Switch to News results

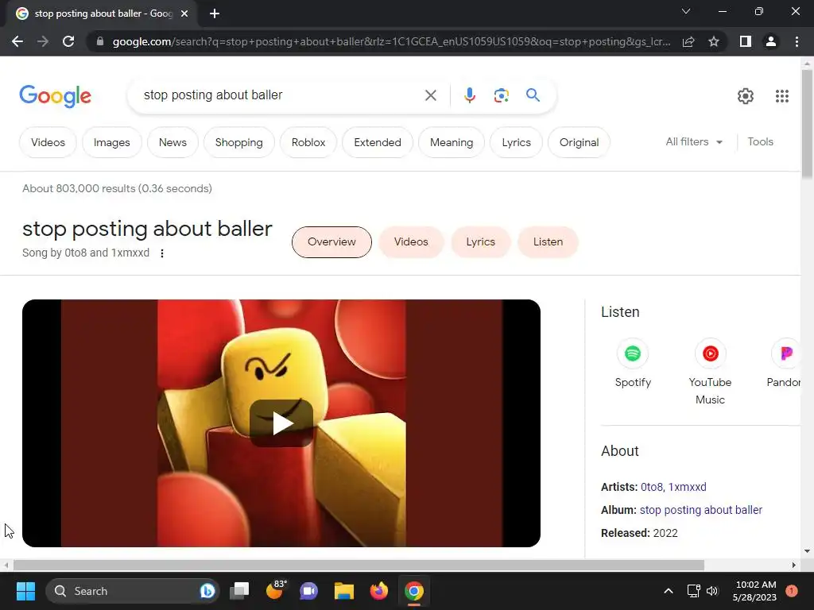pyautogui.click(x=172, y=142)
